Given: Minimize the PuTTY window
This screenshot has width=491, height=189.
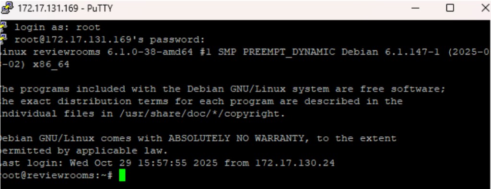Looking at the screenshot, I should (x=415, y=8).
